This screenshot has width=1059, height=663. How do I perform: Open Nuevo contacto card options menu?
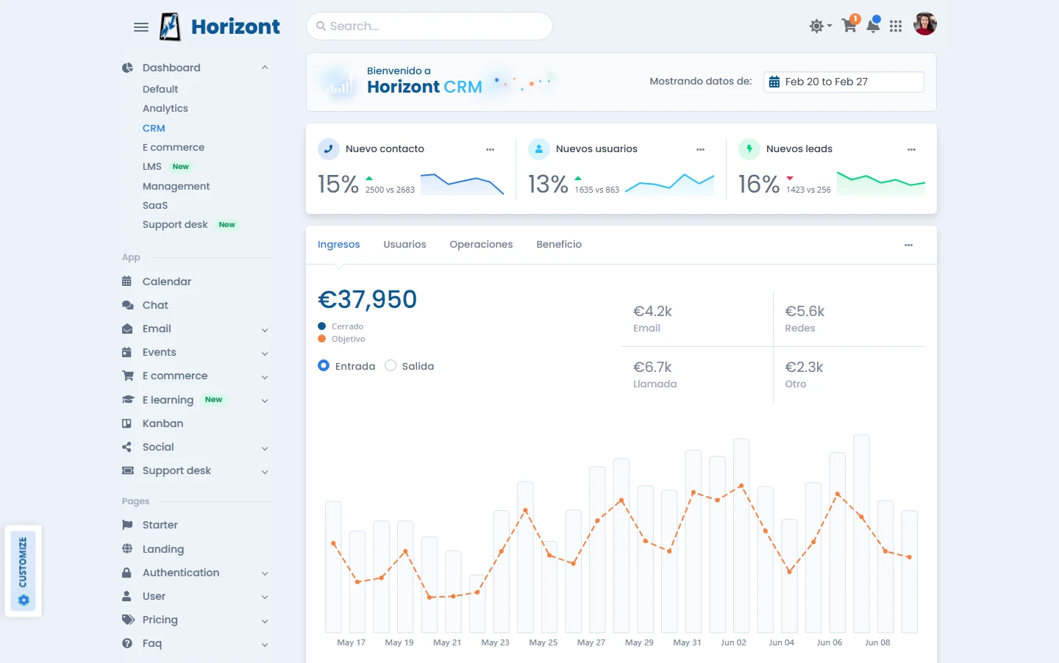click(x=491, y=149)
